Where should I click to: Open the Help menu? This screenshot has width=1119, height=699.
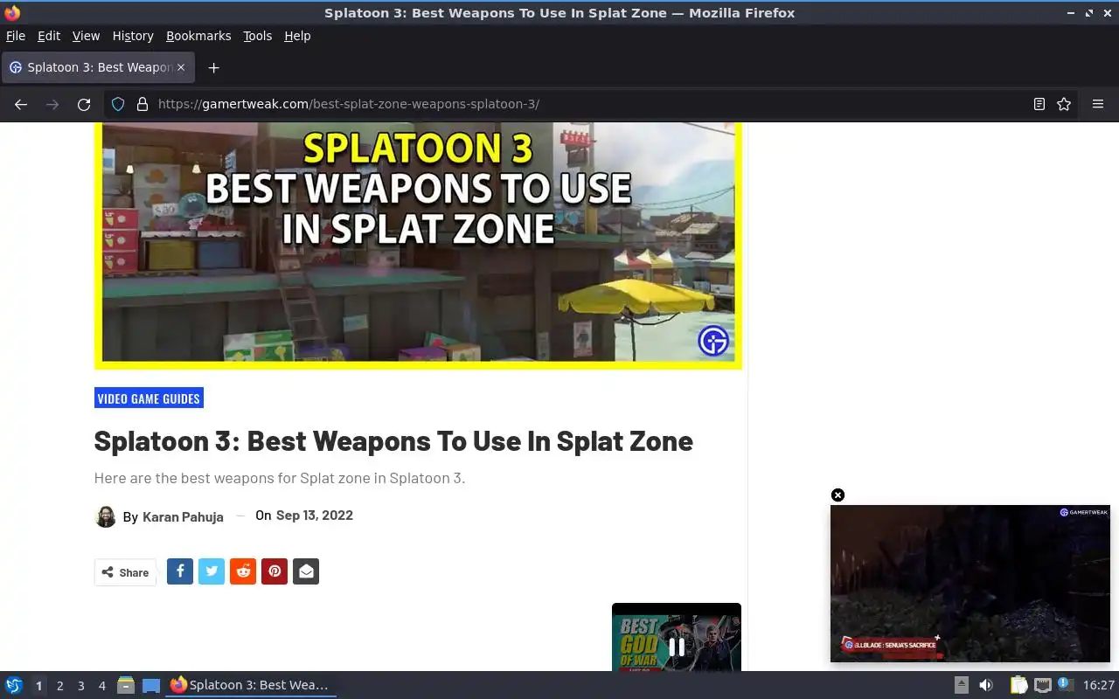[297, 36]
